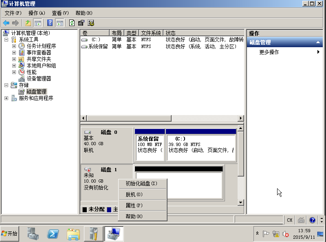Image resolution: width=326 pixels, height=242 pixels.
Task: Select 共享文件夹 tree node
Action: (x=39, y=59)
